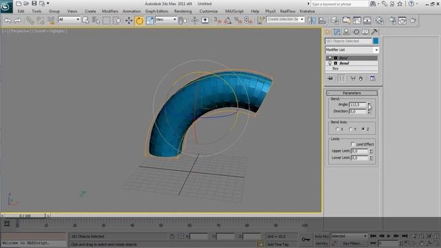Click the Render Production teapot icon
441x248 pixels.
[413, 20]
